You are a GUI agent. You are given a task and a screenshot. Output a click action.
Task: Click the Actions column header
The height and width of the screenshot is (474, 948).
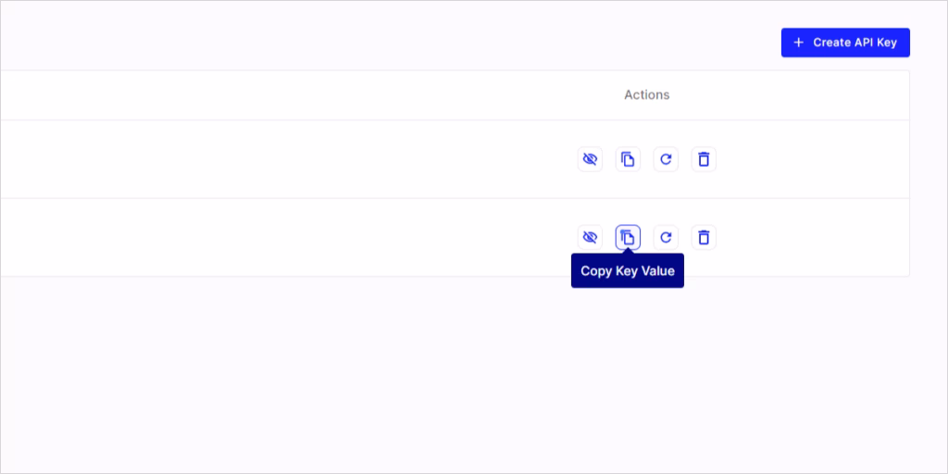coord(647,95)
